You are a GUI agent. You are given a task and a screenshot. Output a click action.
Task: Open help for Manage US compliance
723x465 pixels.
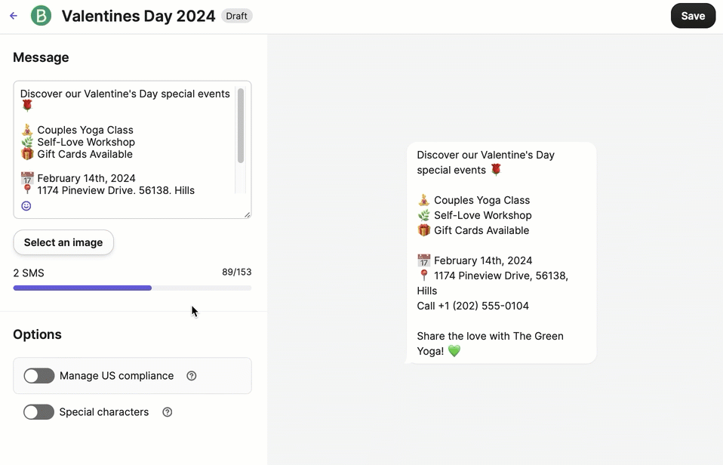tap(192, 376)
